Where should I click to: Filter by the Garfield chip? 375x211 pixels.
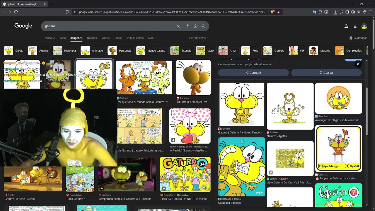[x=275, y=50]
